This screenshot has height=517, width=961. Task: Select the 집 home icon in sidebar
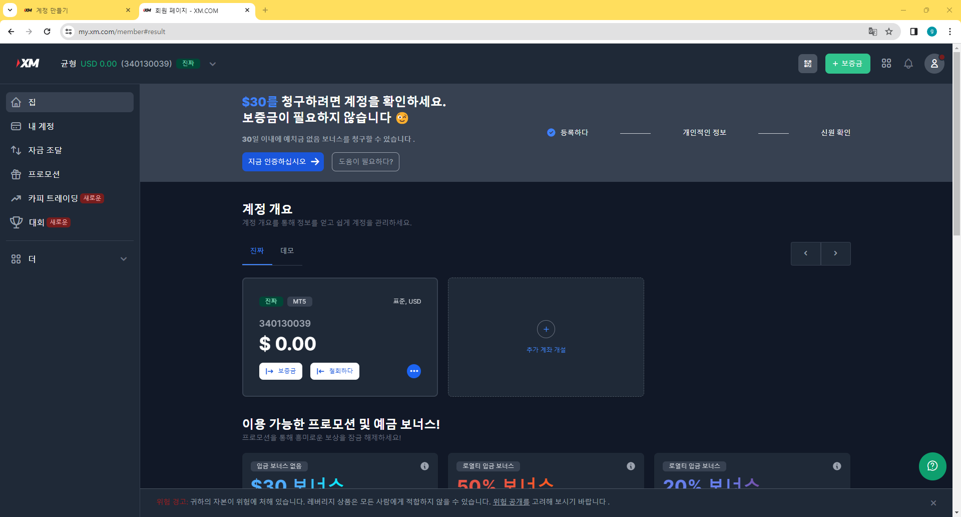click(x=17, y=102)
